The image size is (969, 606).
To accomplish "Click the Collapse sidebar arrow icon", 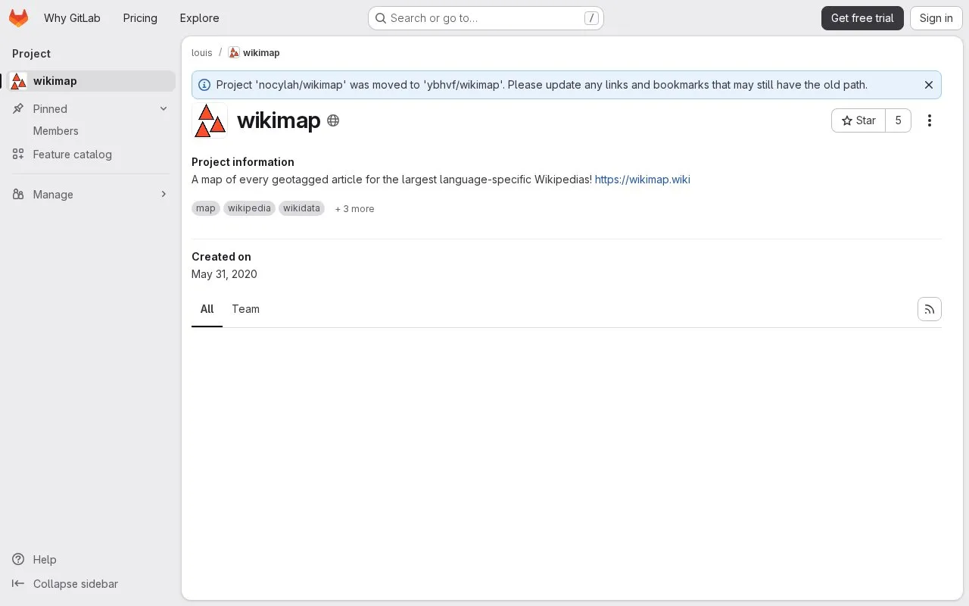I will (x=18, y=584).
